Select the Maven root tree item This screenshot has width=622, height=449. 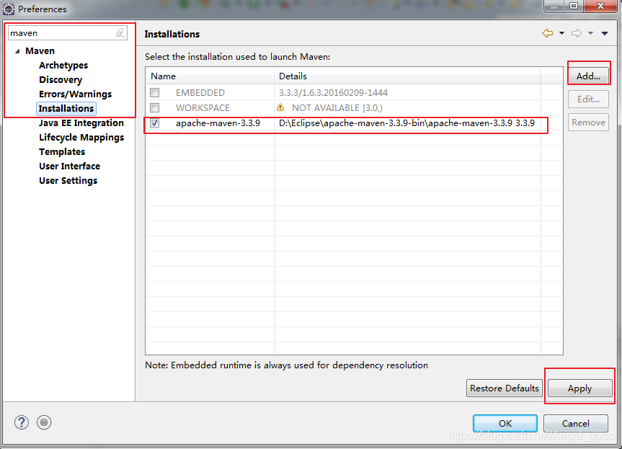coord(40,51)
